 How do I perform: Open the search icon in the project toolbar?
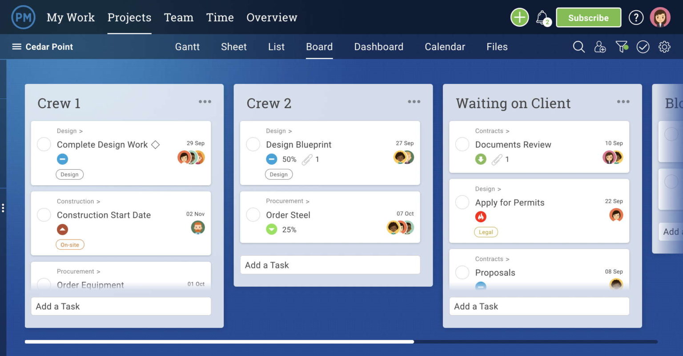tap(579, 47)
